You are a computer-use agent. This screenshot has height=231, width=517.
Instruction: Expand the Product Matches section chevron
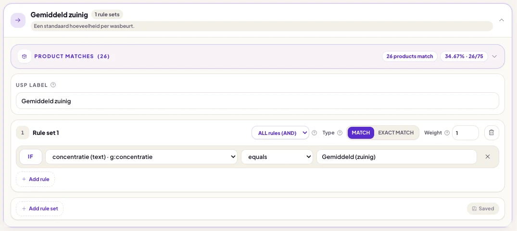(494, 56)
